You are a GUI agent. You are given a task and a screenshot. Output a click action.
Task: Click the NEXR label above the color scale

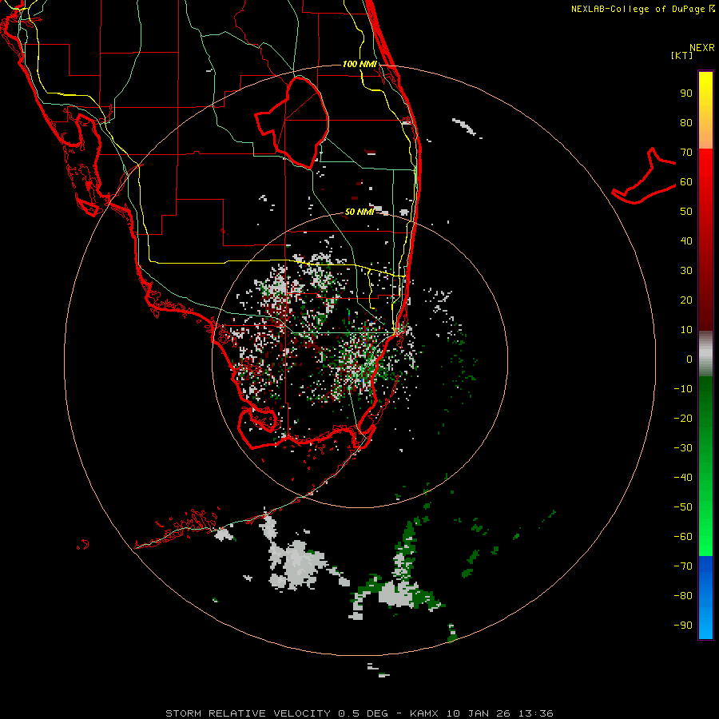pyautogui.click(x=701, y=48)
